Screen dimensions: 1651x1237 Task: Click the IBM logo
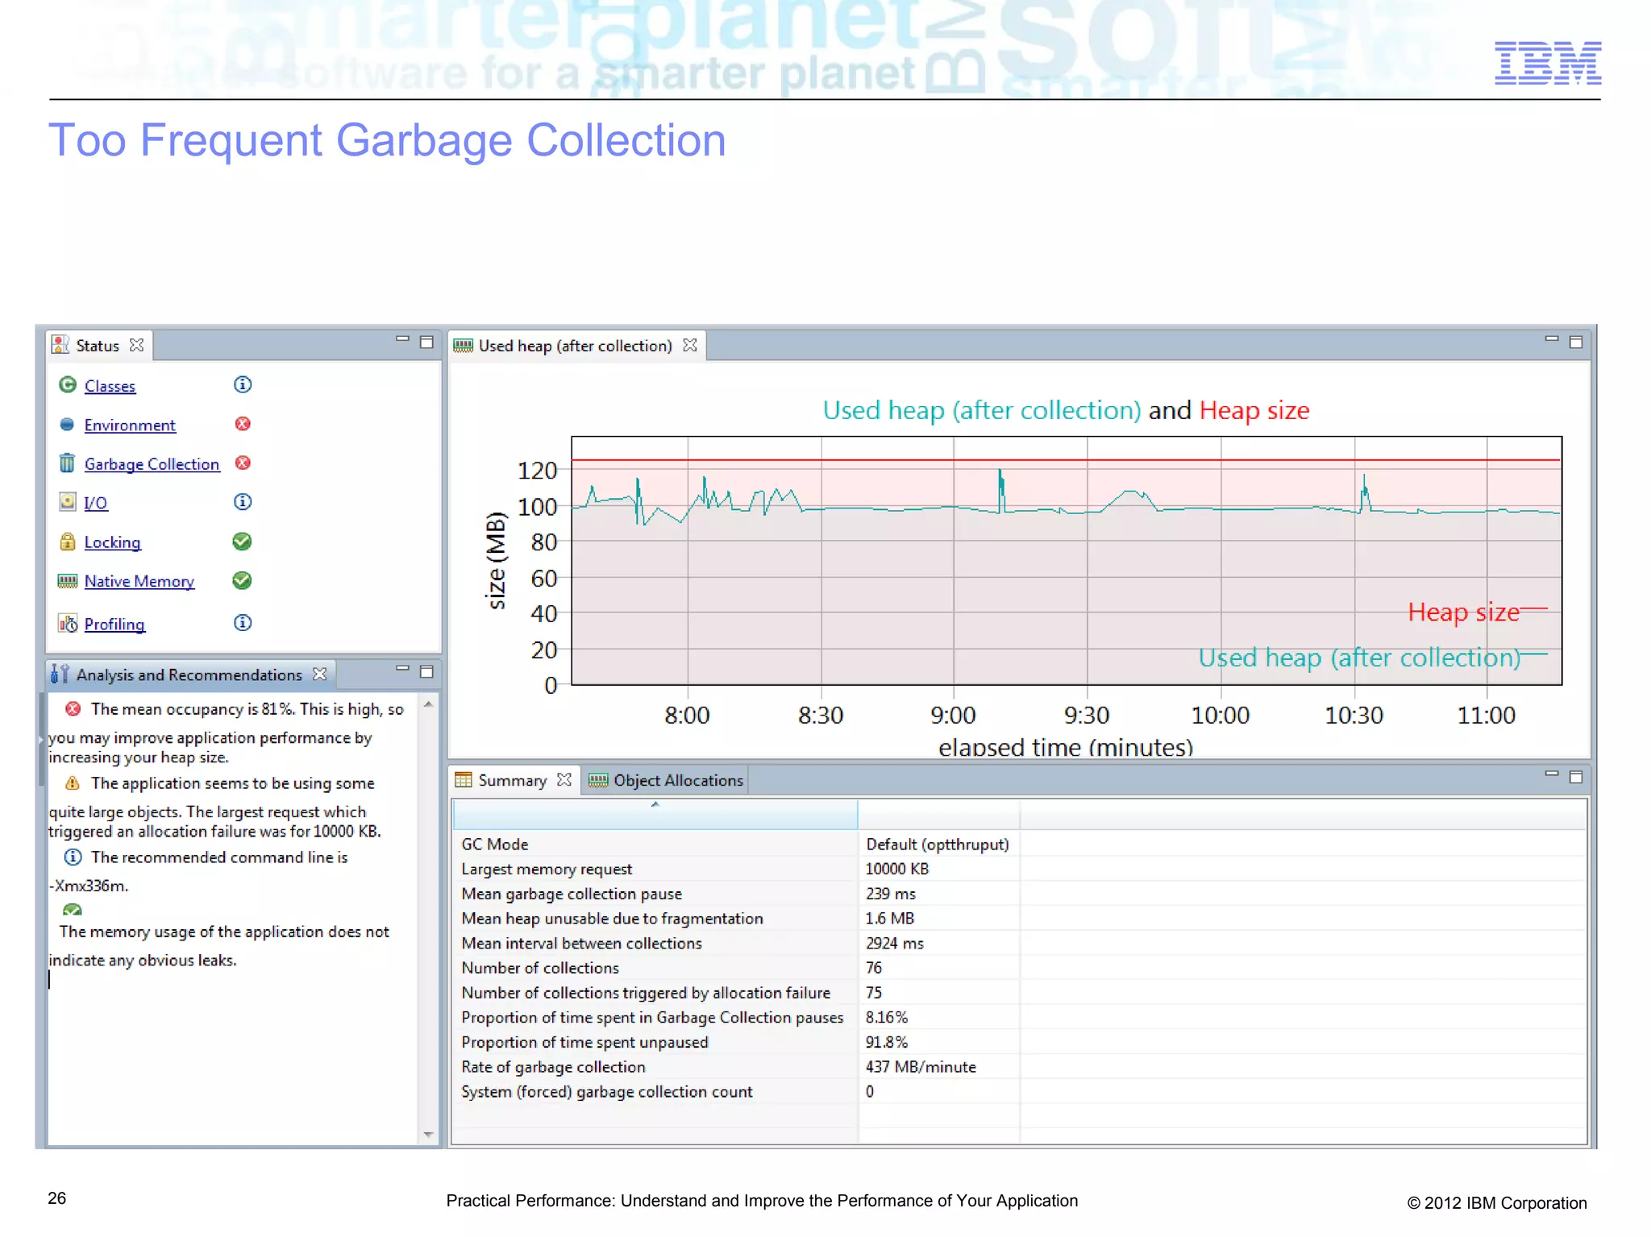1548,63
